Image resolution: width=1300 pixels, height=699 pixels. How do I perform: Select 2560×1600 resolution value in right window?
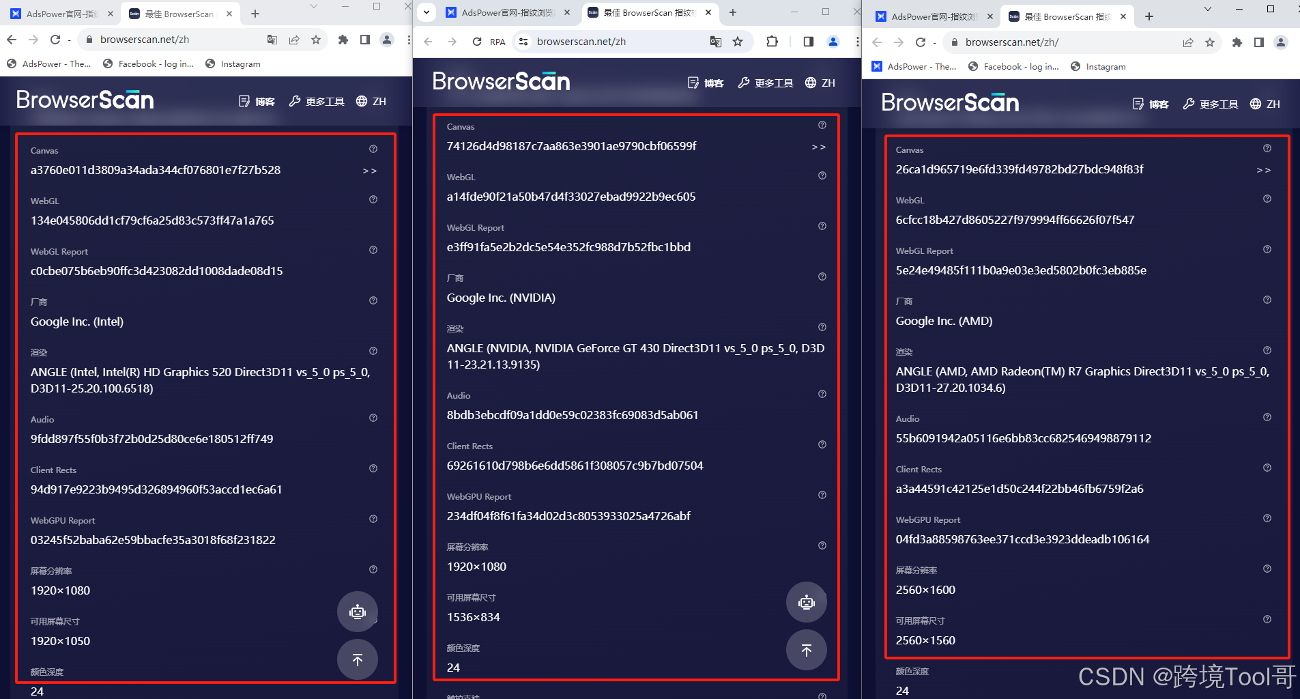point(925,590)
